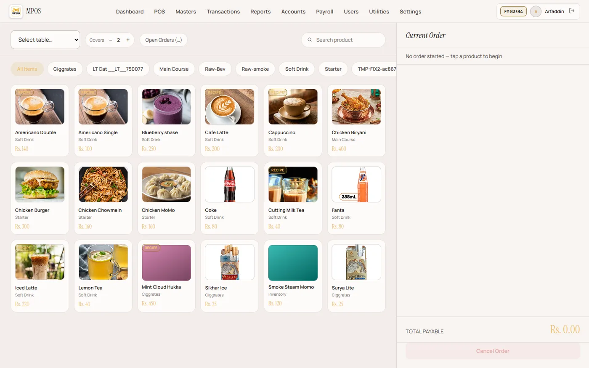
Task: Click the Search product field
Action: point(343,40)
